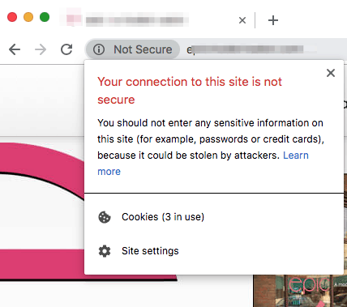
Task: Click the epic storefront photo
Action: [300, 291]
